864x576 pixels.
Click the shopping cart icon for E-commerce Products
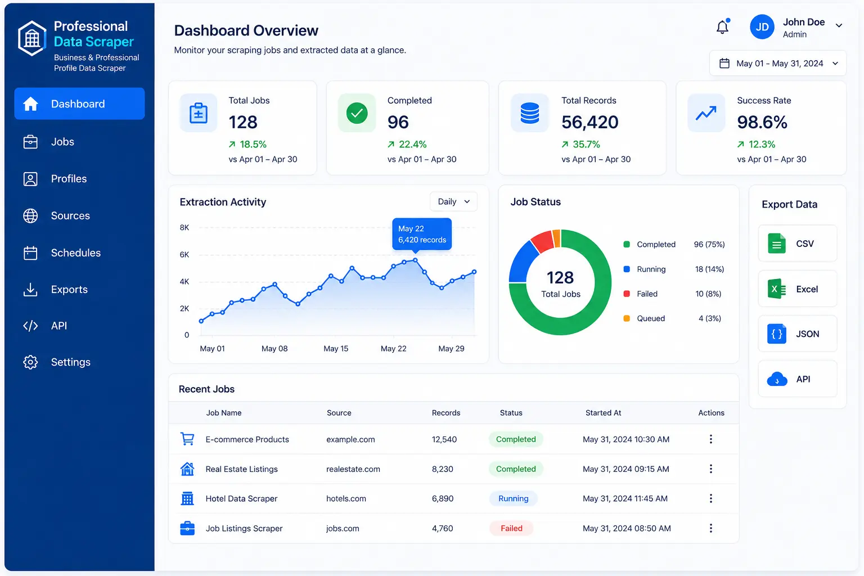(187, 439)
